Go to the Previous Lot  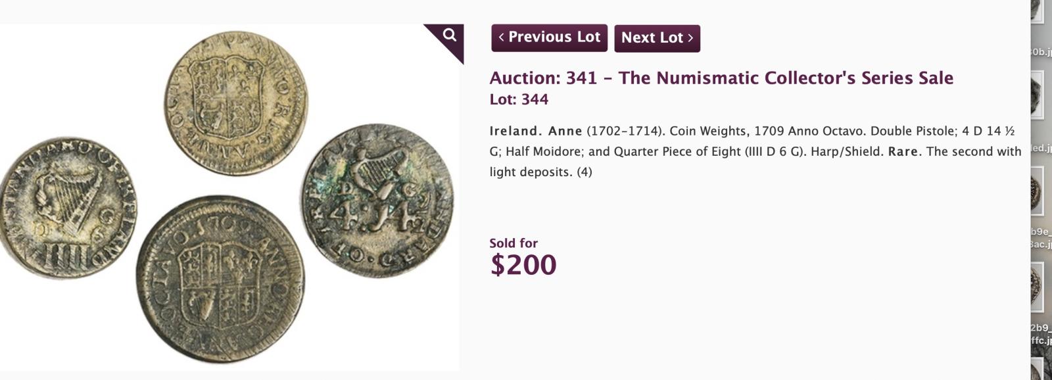point(549,37)
